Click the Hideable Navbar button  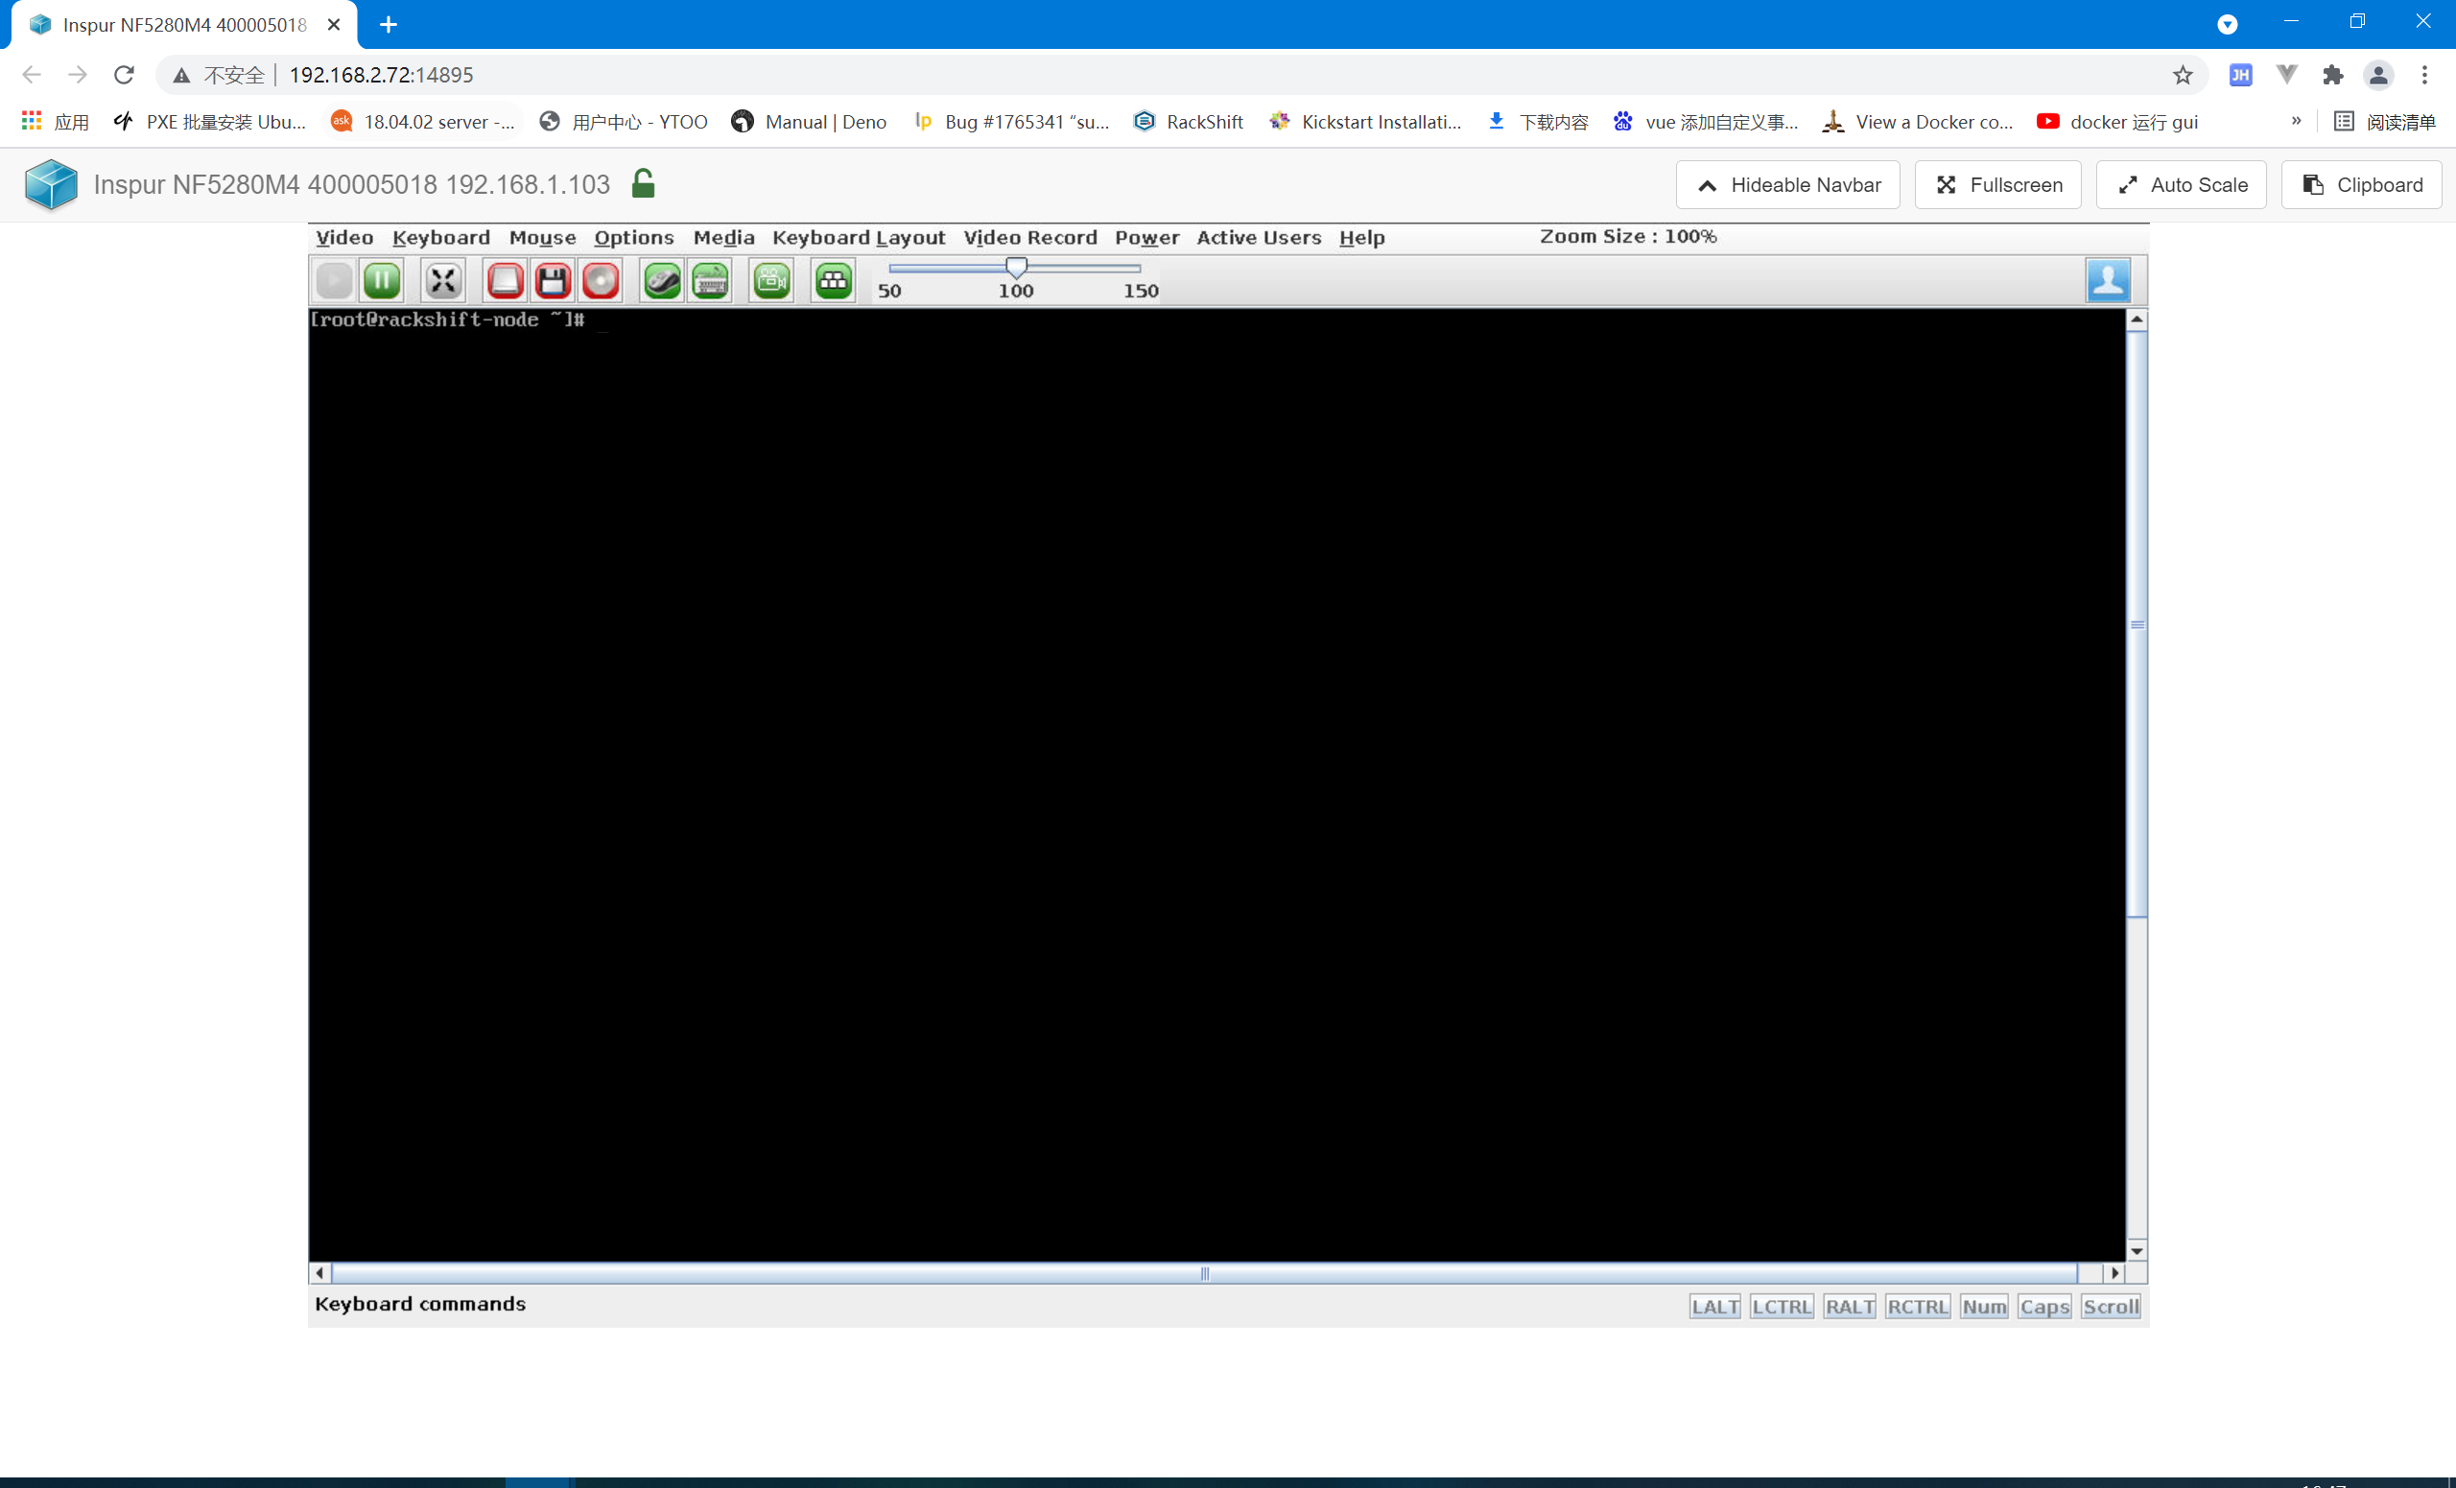click(1788, 184)
